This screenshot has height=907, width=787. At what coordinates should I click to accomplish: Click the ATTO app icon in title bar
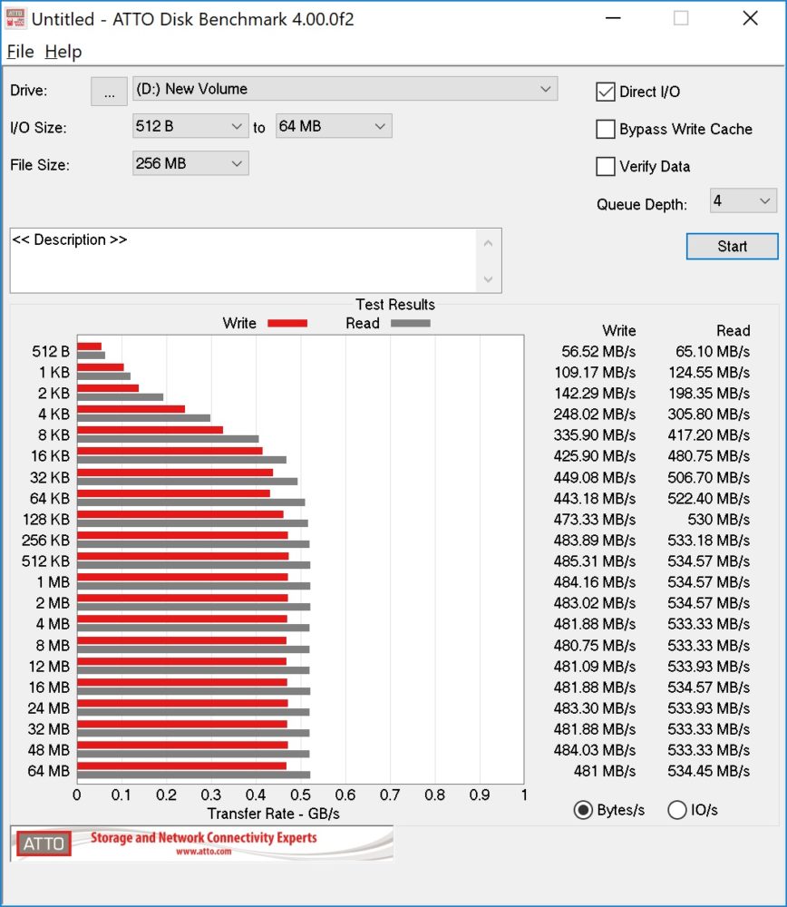(x=15, y=18)
